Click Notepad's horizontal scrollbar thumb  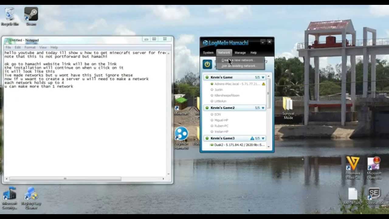(65, 179)
